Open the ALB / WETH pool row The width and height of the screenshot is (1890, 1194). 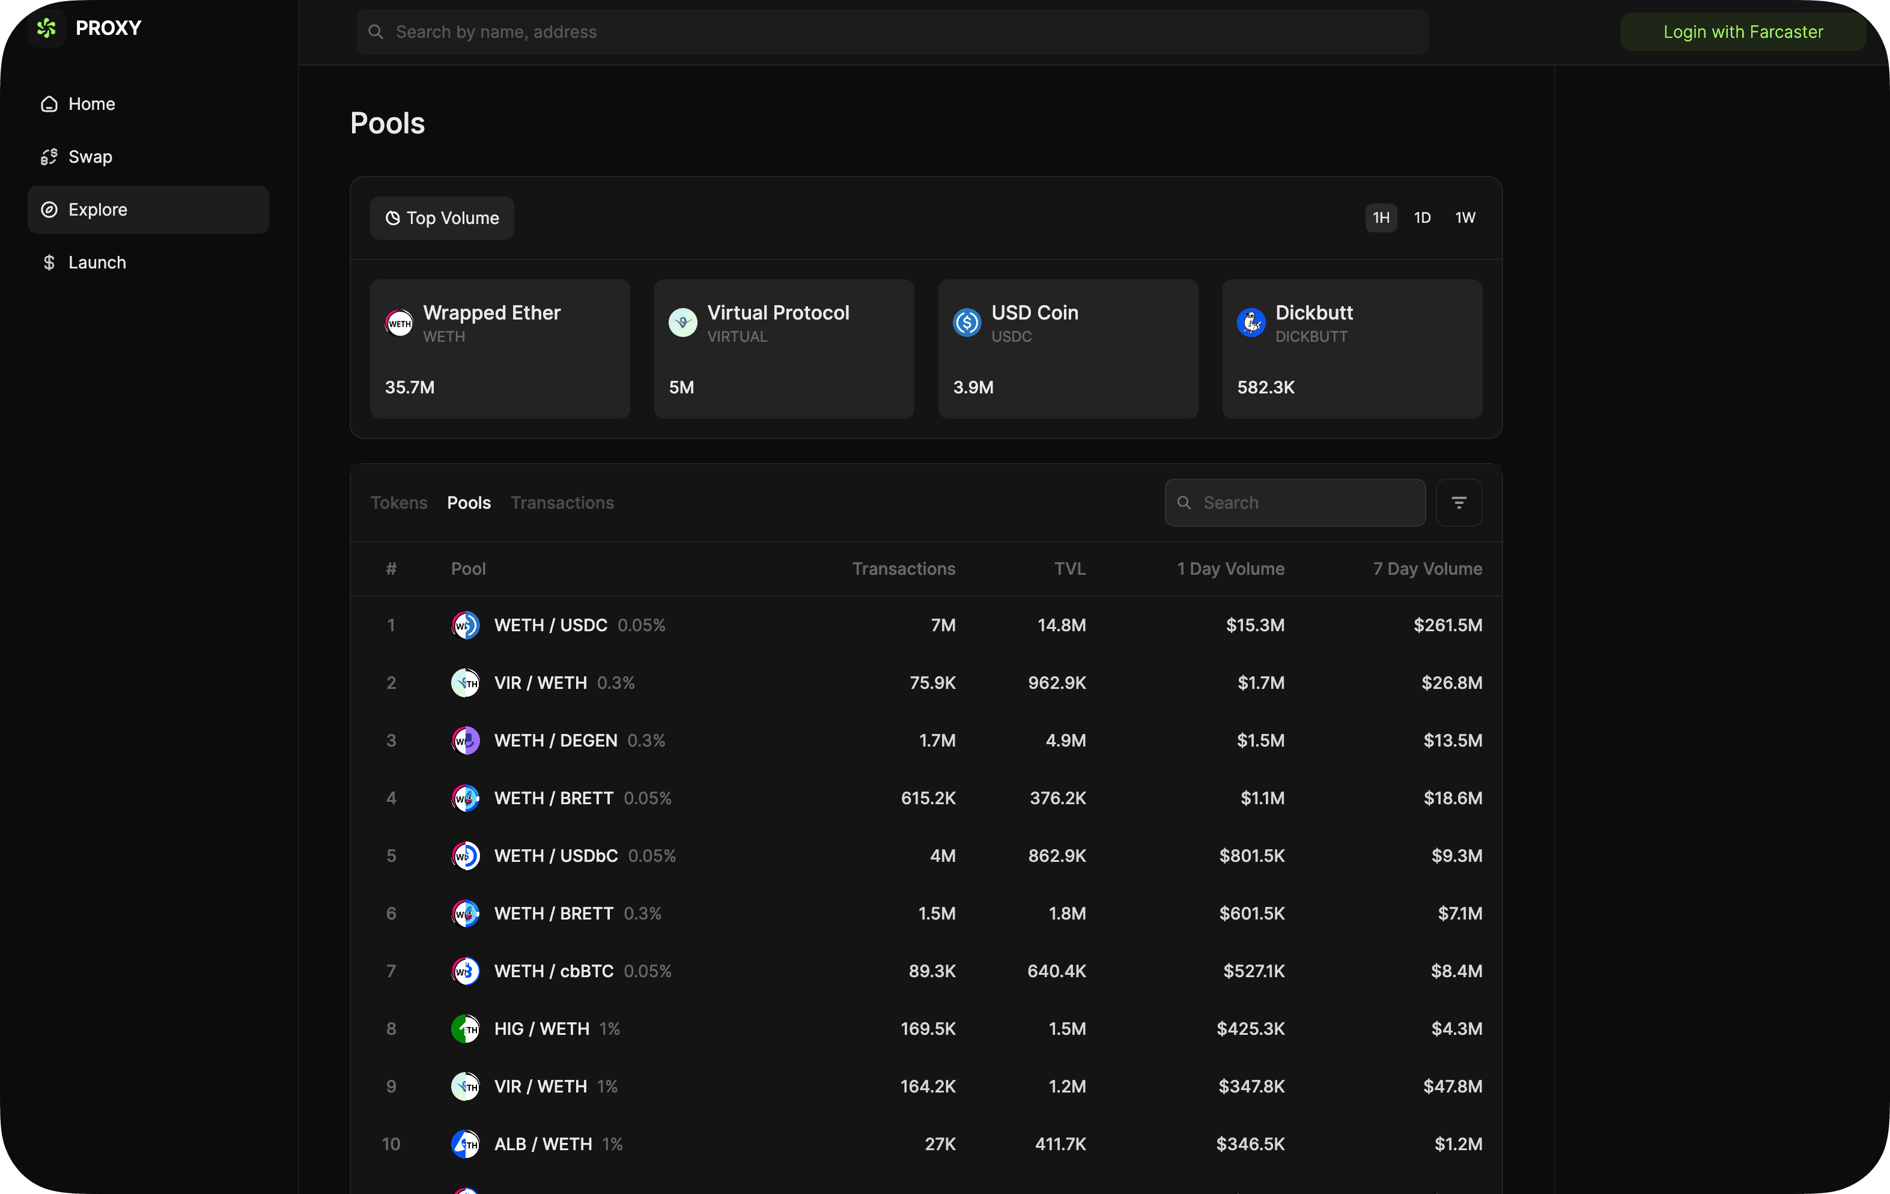(x=926, y=1145)
